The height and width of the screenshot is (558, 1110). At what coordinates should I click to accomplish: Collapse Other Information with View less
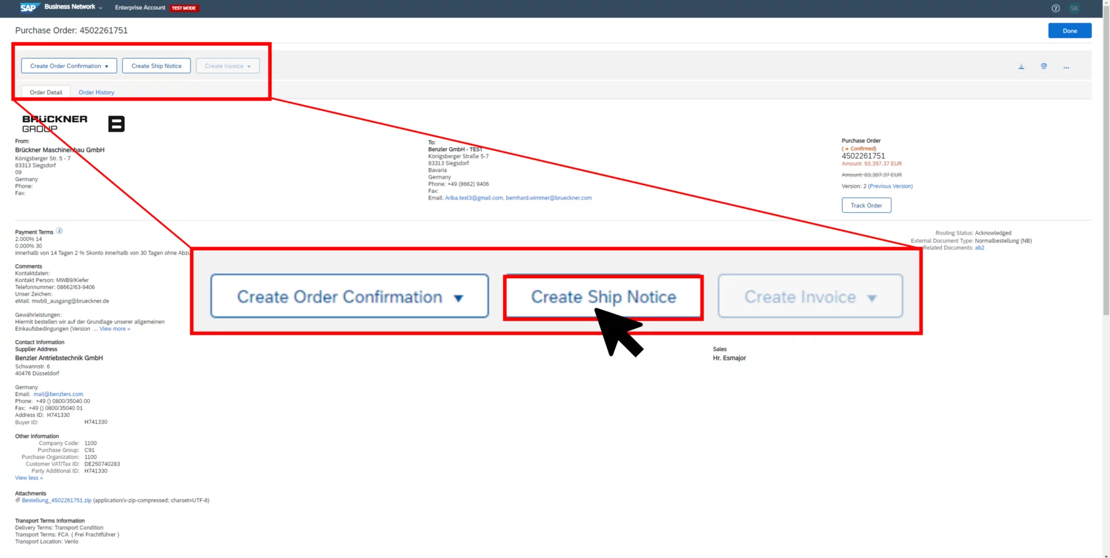coord(29,478)
